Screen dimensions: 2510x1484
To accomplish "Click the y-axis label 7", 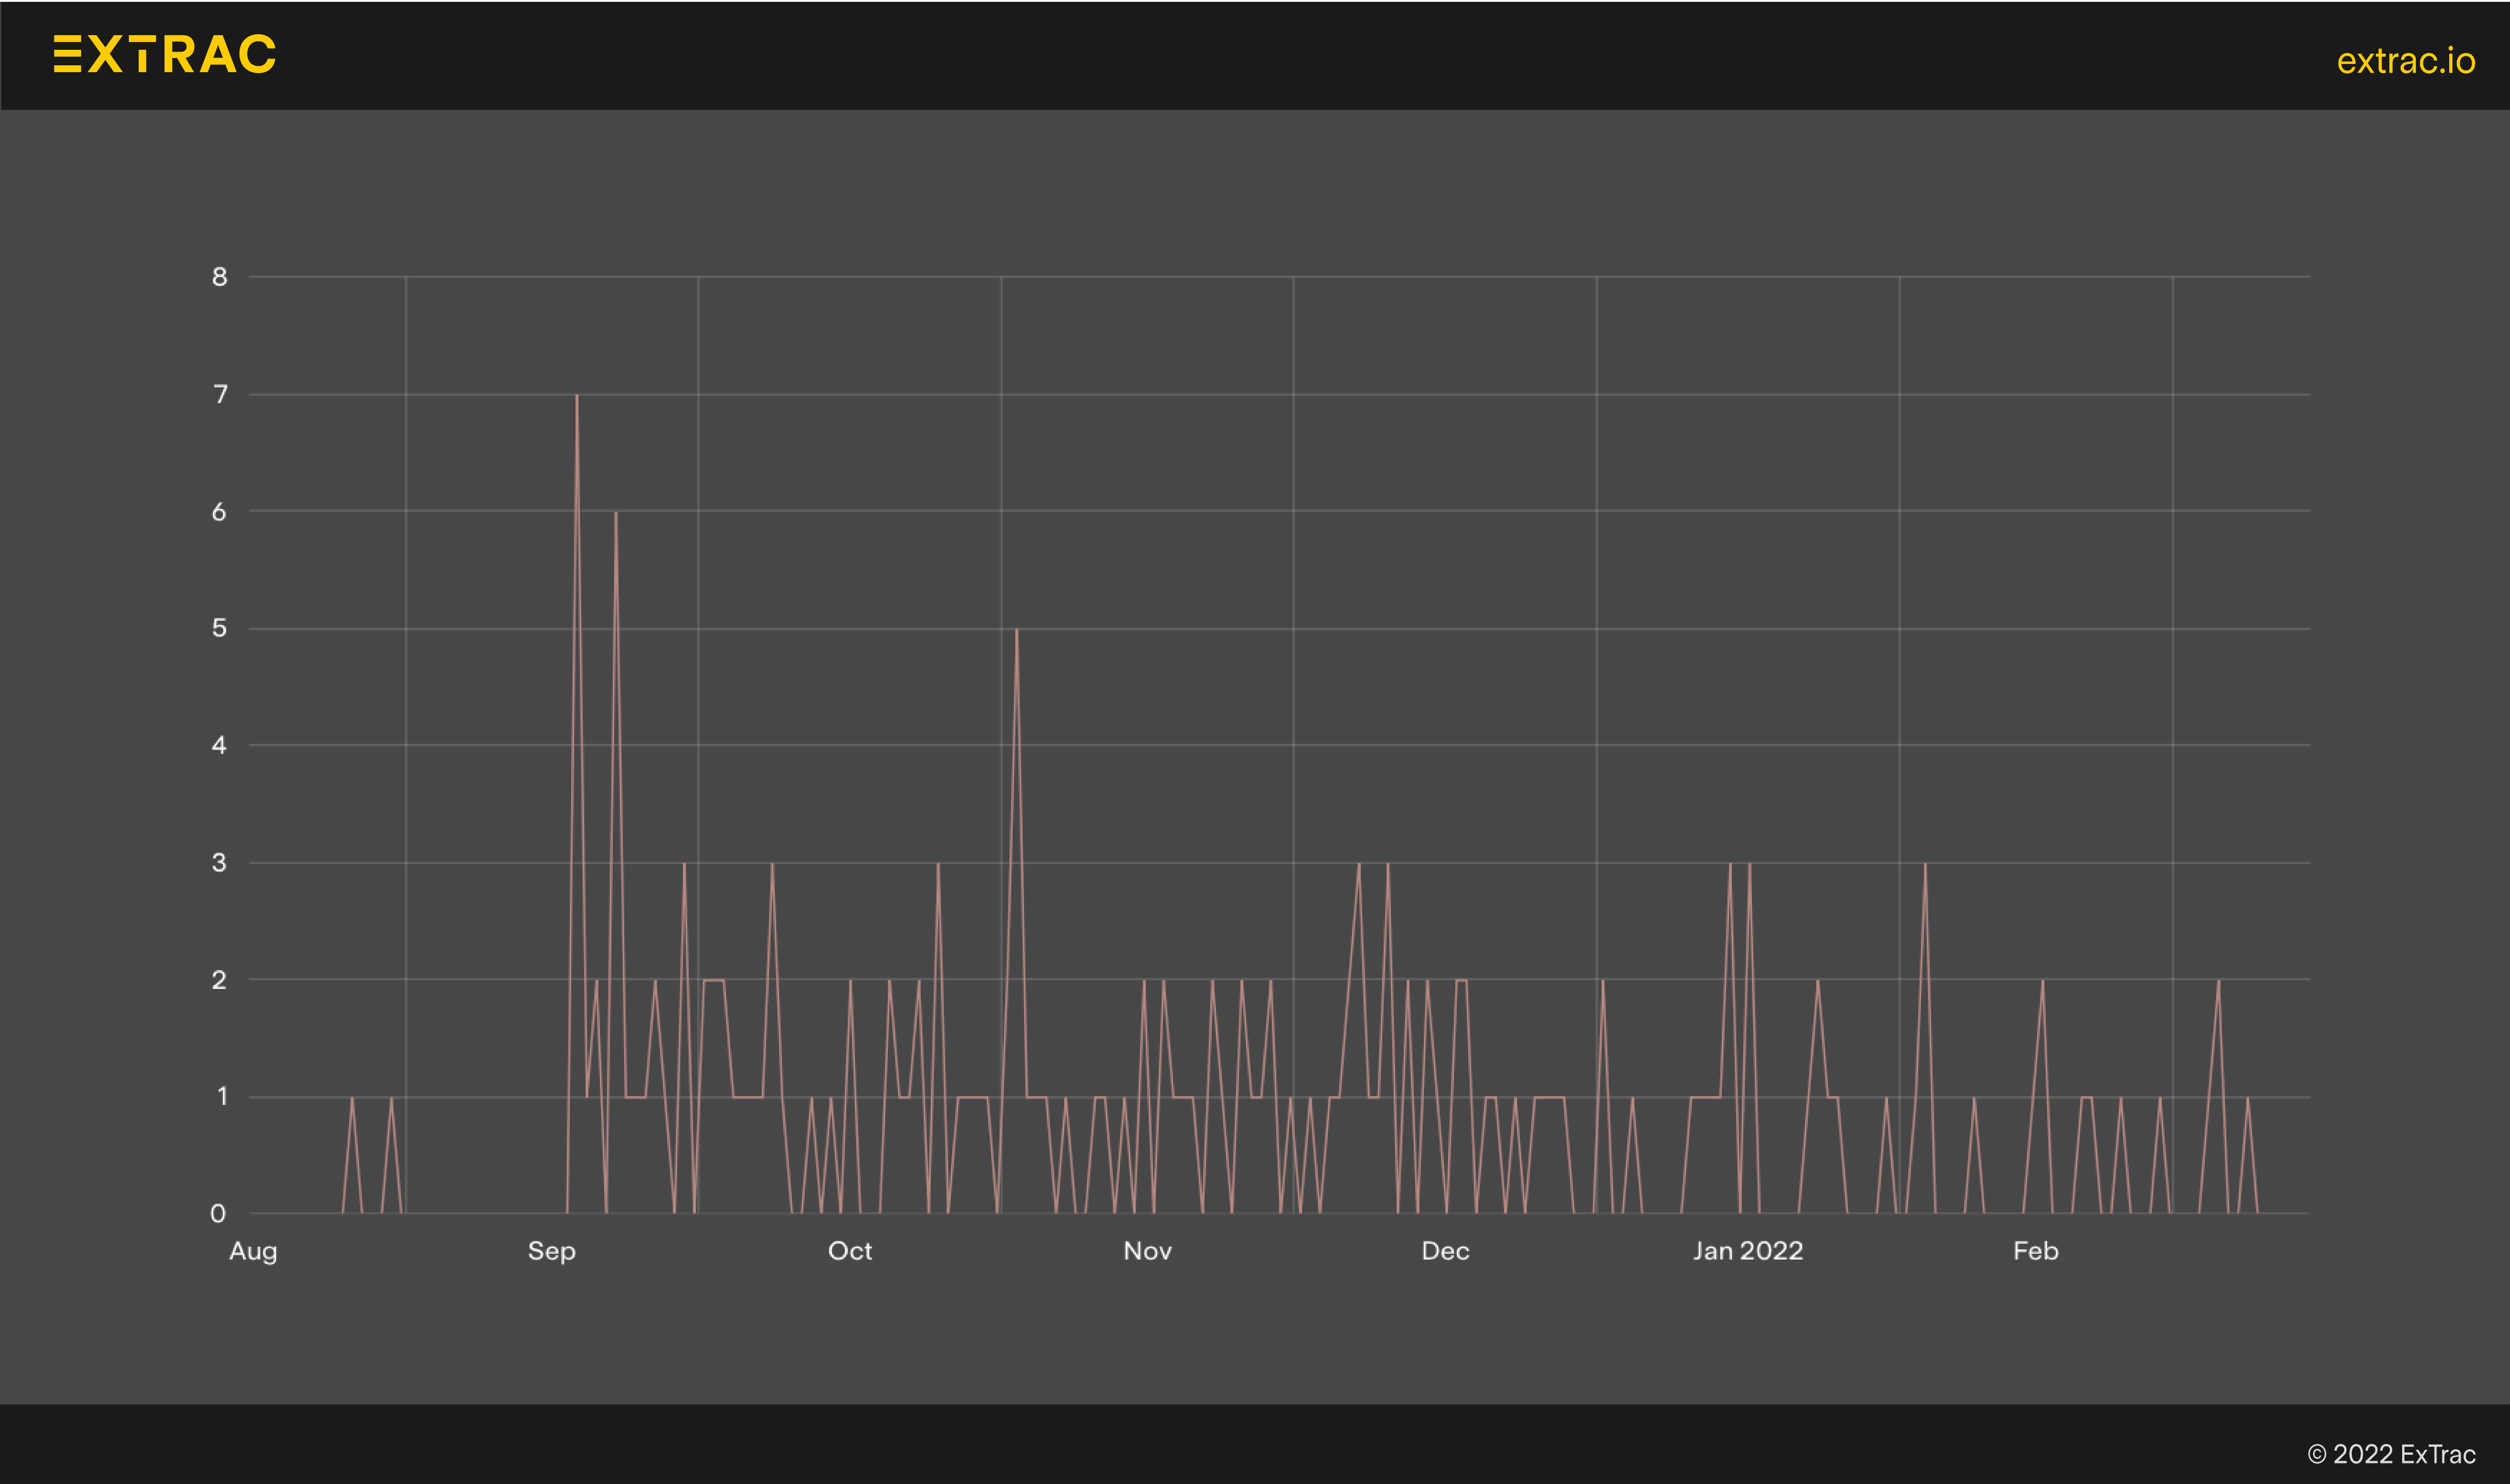I will click(220, 394).
